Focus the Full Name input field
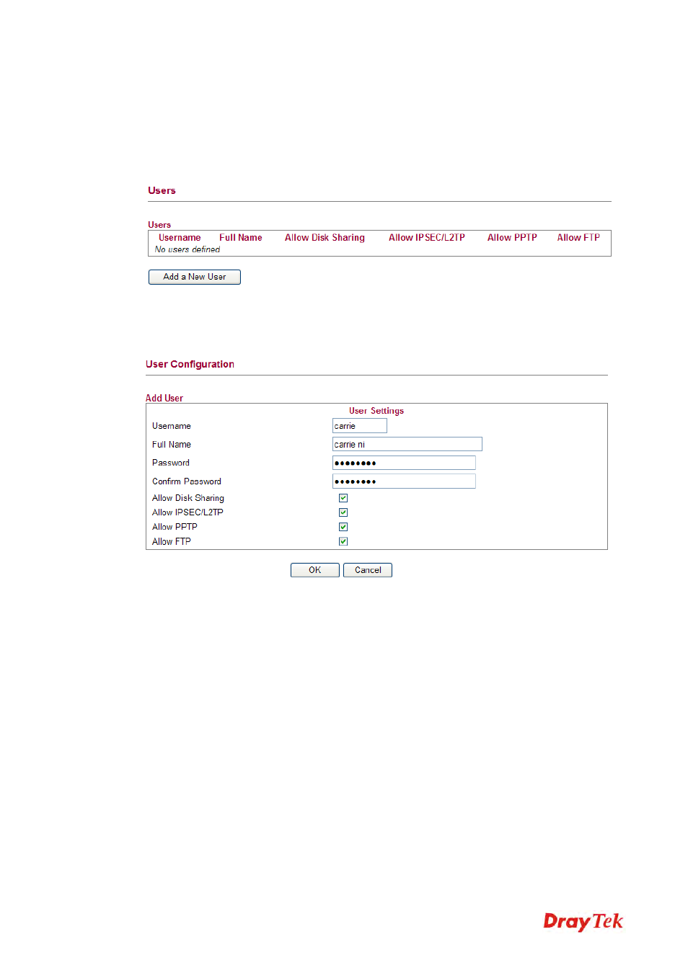The image size is (688, 973). (x=407, y=444)
